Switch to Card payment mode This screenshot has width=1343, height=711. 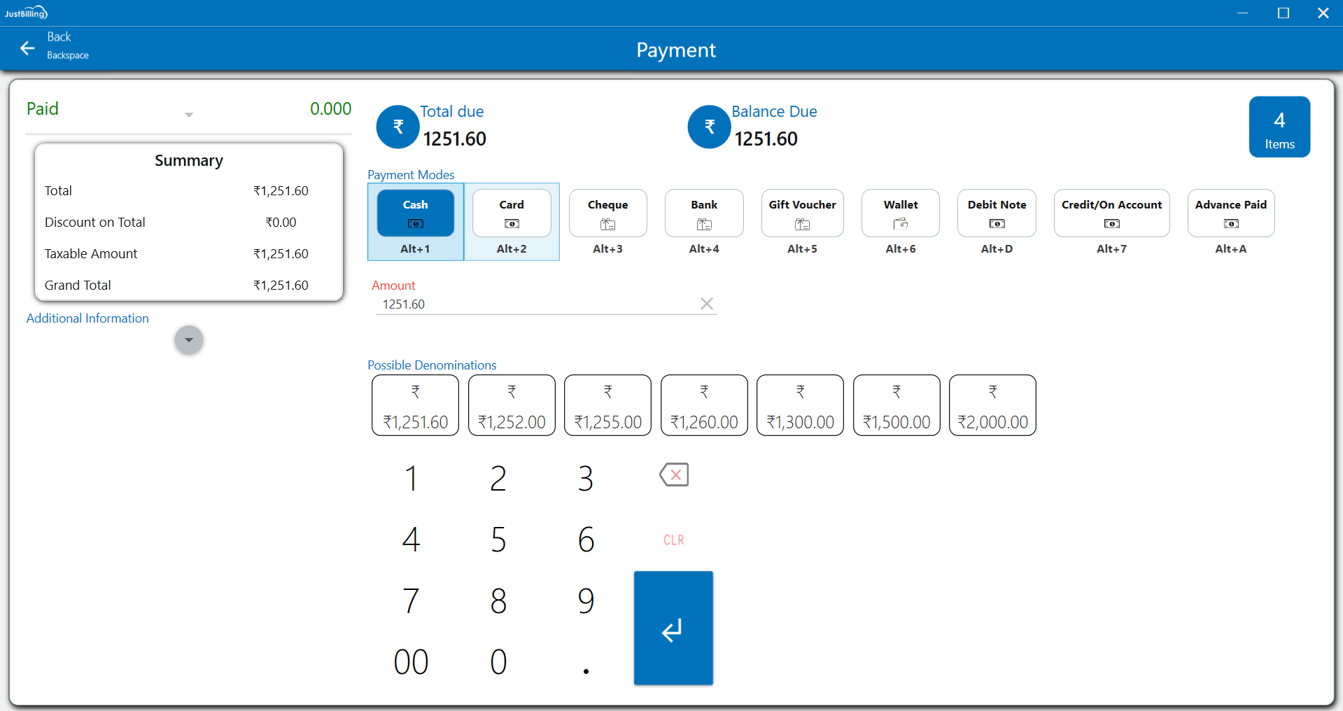pos(512,213)
